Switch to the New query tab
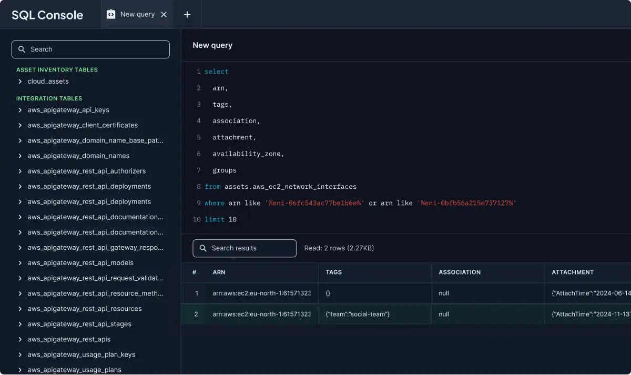 point(137,14)
